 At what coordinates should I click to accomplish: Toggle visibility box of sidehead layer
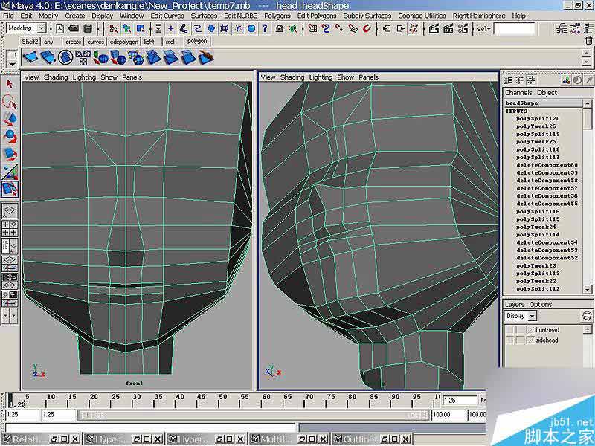click(x=510, y=340)
